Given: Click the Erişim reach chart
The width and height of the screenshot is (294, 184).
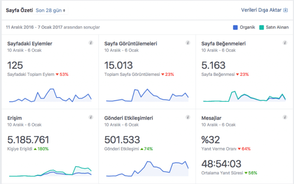Looking at the screenshot, I should [x=50, y=172].
